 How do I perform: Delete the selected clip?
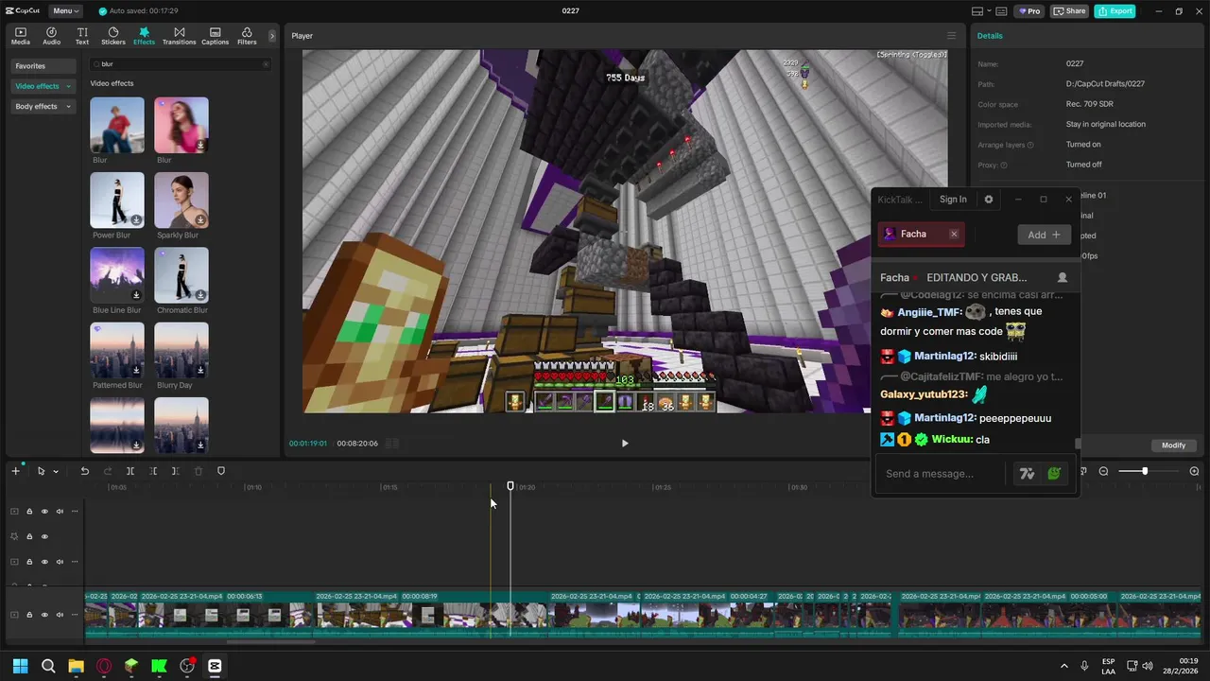pyautogui.click(x=199, y=471)
